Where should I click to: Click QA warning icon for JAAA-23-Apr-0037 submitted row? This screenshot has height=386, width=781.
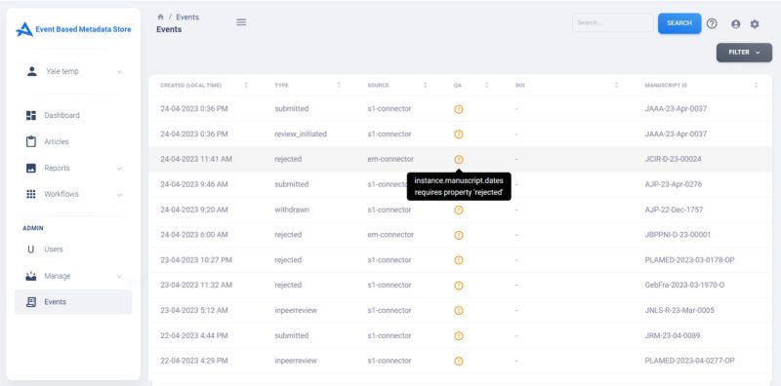tap(459, 109)
